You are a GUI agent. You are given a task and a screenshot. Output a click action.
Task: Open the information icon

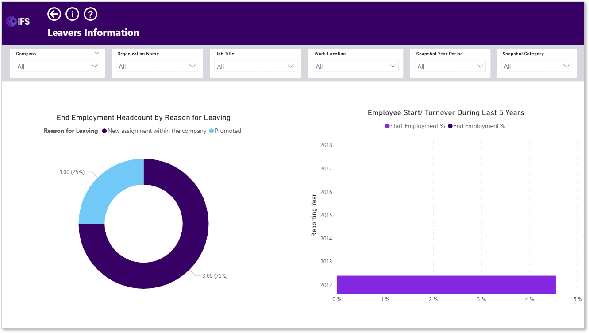(x=72, y=14)
